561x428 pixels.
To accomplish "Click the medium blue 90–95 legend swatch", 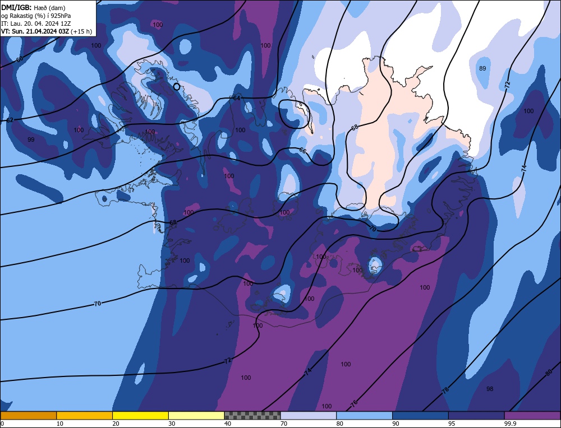I will pos(420,415).
